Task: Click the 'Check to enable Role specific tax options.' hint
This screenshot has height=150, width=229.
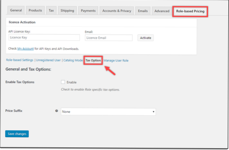Action: click(x=90, y=89)
